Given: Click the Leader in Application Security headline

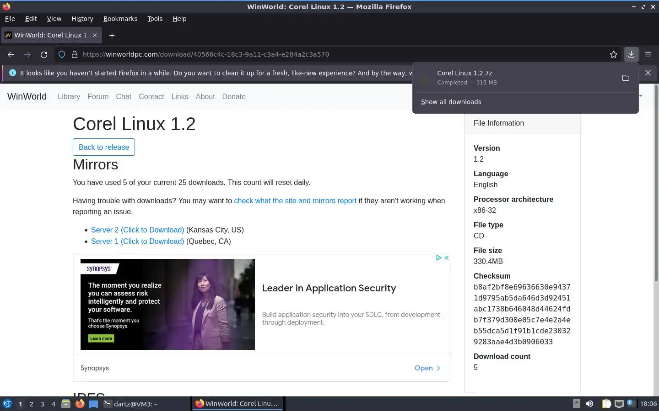Looking at the screenshot, I should pyautogui.click(x=329, y=288).
